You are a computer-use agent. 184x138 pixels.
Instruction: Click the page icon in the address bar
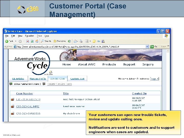15,47
